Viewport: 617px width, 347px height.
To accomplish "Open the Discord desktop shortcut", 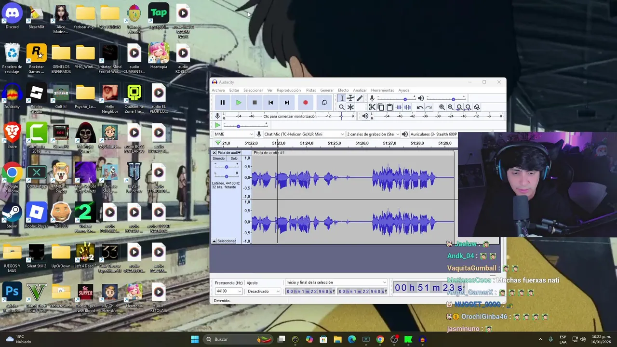I will 12,17.
